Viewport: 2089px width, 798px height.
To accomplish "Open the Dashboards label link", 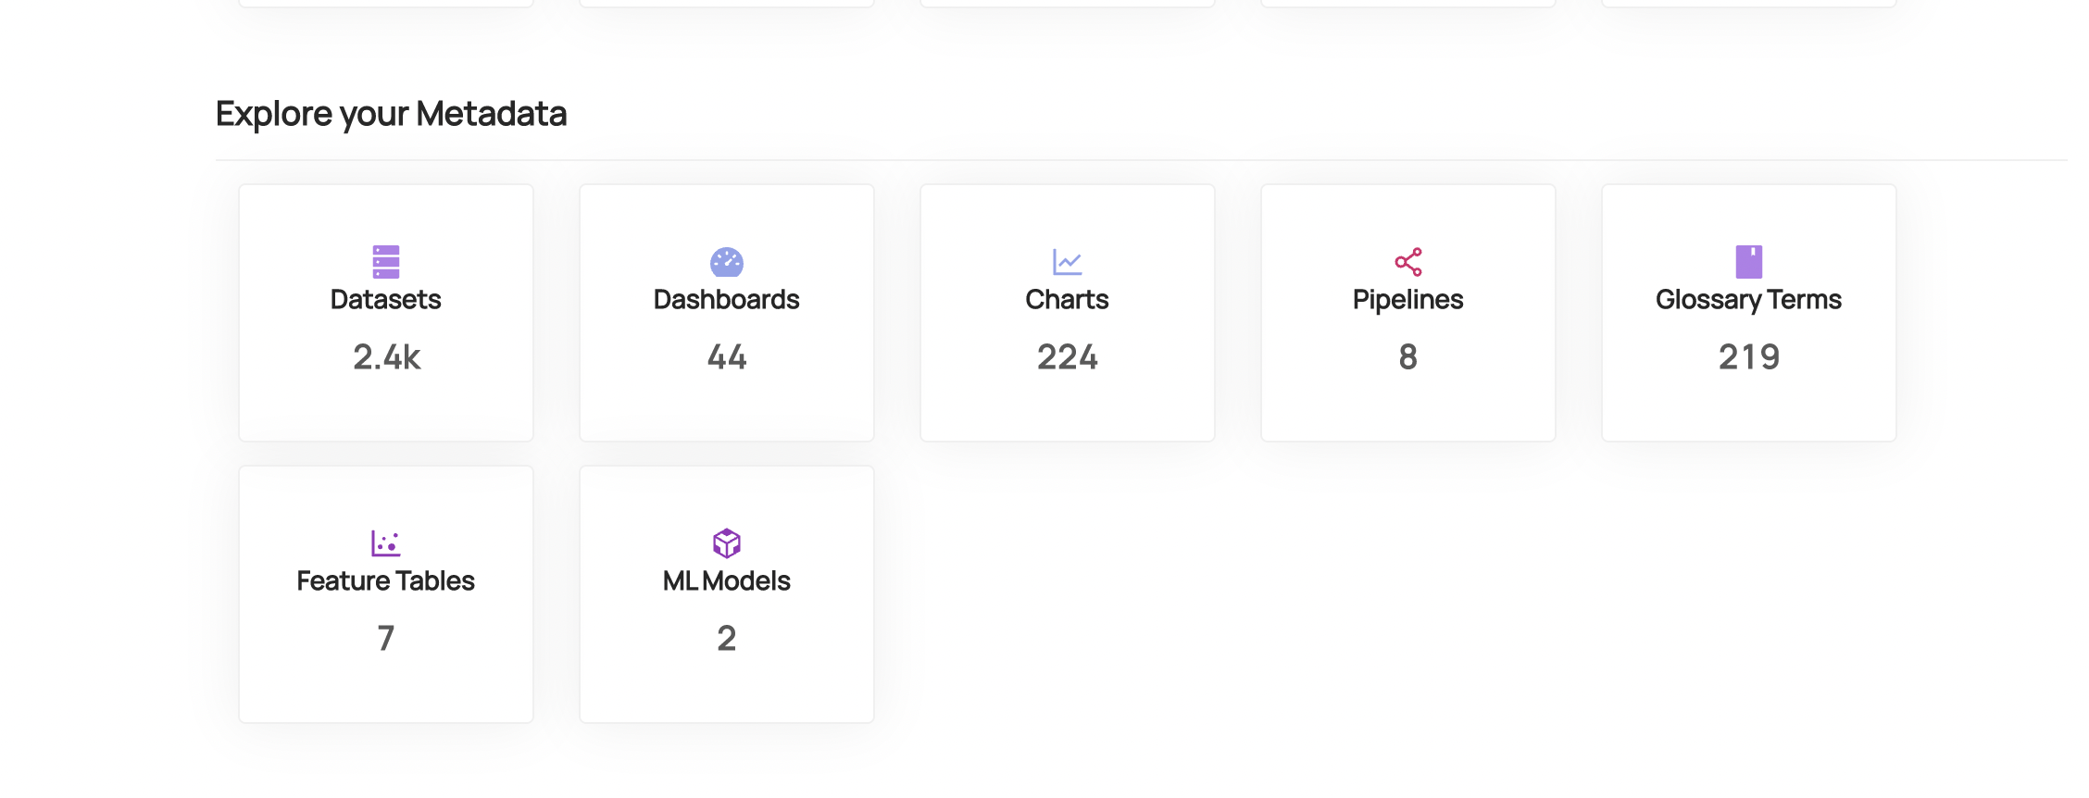I will pyautogui.click(x=726, y=300).
